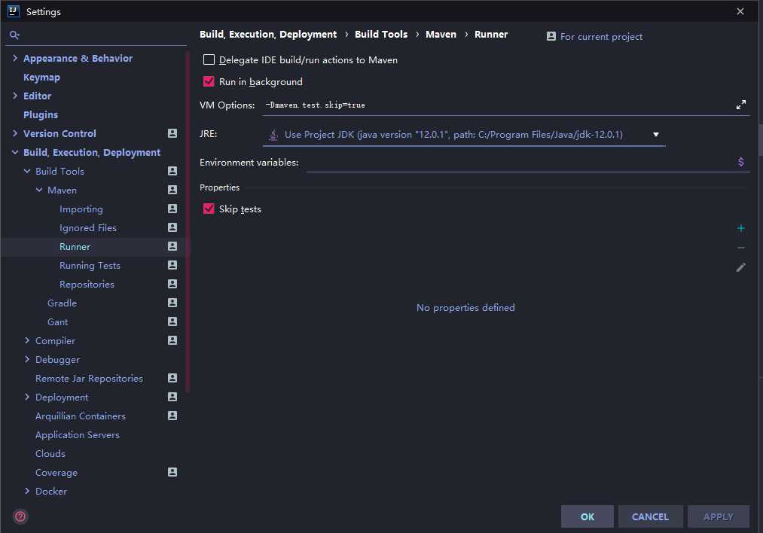Click Maven breadcrumb
This screenshot has height=533, width=763.
441,35
